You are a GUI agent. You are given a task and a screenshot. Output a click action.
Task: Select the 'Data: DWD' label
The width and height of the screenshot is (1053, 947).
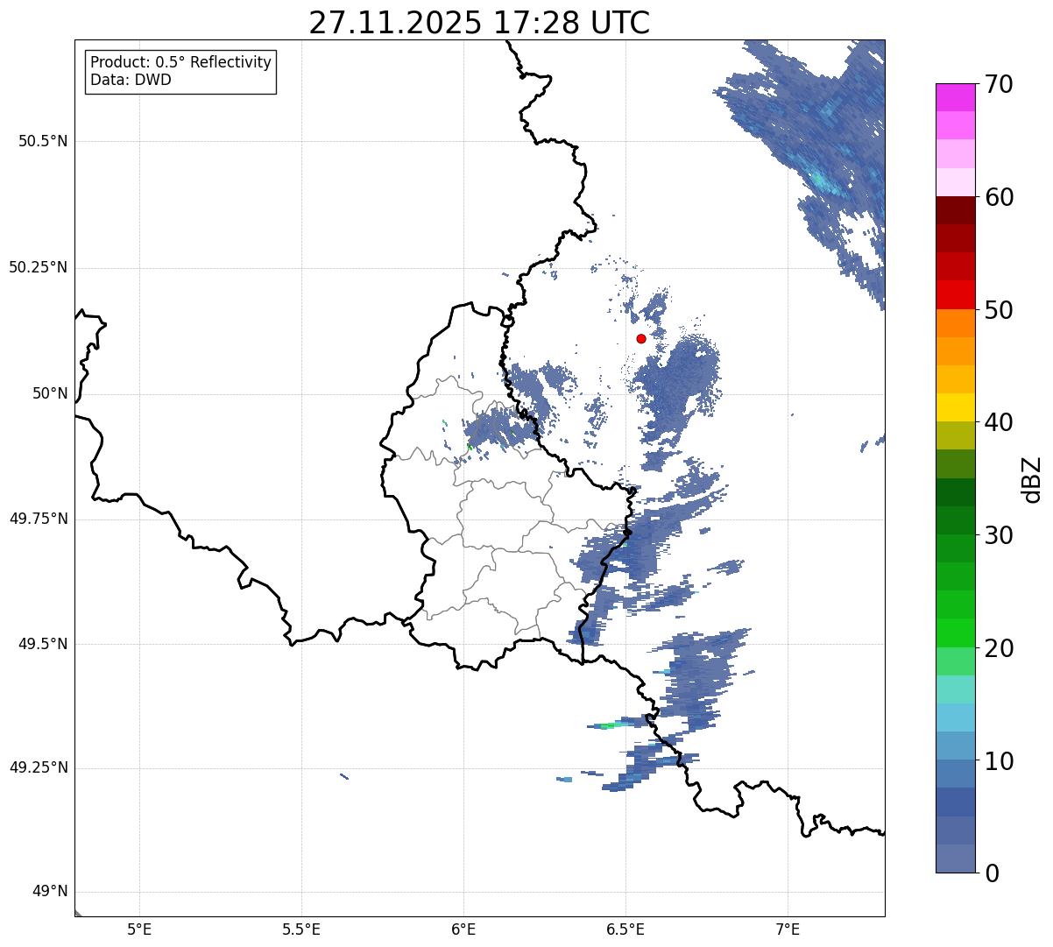(x=131, y=80)
